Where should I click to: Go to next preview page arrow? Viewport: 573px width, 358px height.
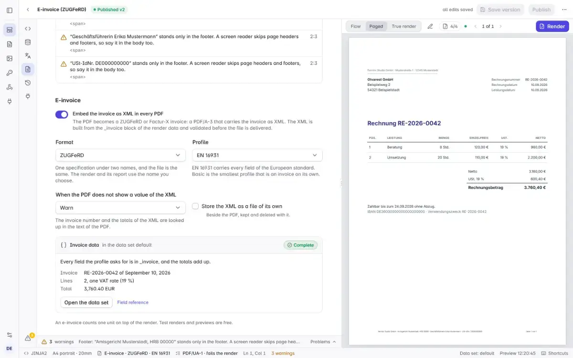coord(500,26)
